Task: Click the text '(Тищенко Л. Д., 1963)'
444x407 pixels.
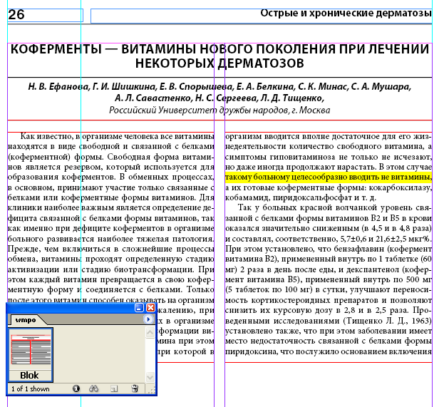Action: point(388,321)
